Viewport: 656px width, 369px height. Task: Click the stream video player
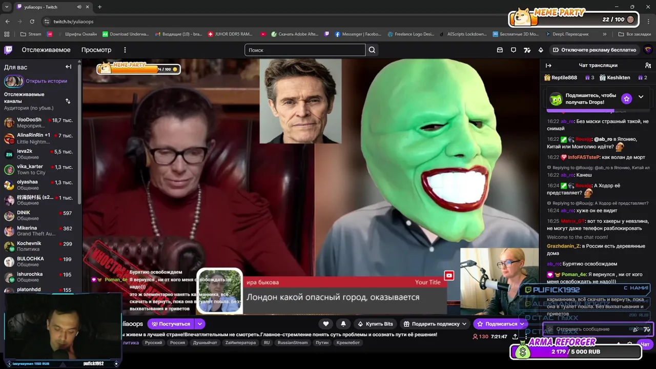coord(311,187)
